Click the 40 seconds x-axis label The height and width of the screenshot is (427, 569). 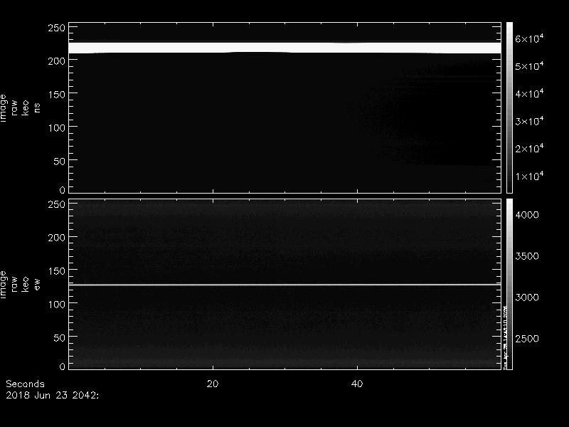coord(357,384)
